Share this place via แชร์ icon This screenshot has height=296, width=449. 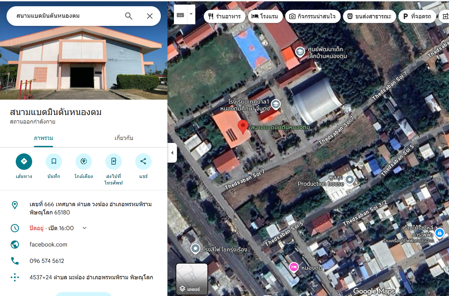(143, 161)
